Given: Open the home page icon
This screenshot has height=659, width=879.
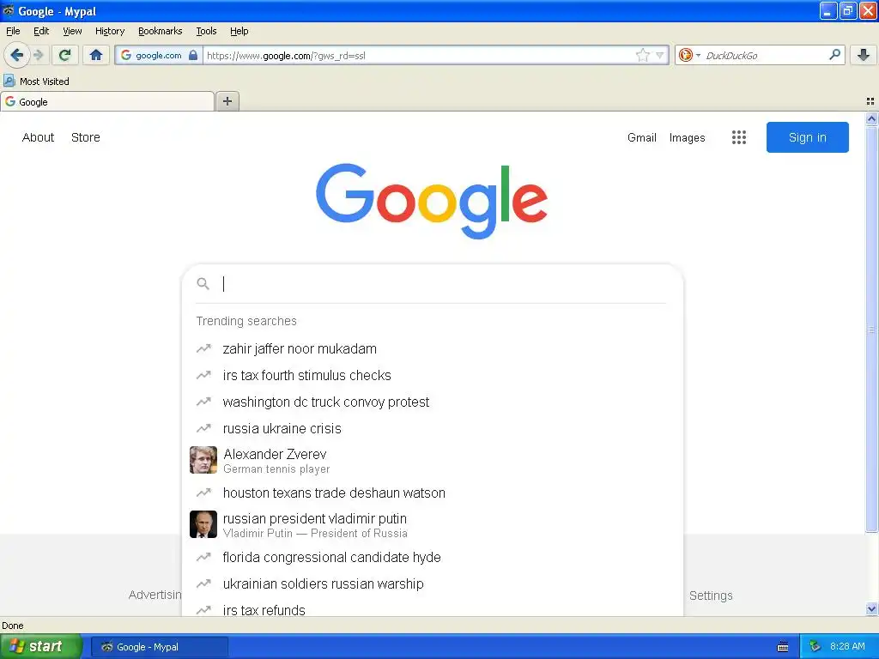Looking at the screenshot, I should pyautogui.click(x=96, y=55).
